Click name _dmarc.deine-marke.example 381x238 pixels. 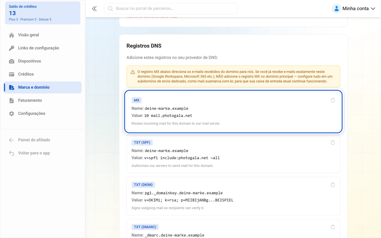[x=174, y=235]
